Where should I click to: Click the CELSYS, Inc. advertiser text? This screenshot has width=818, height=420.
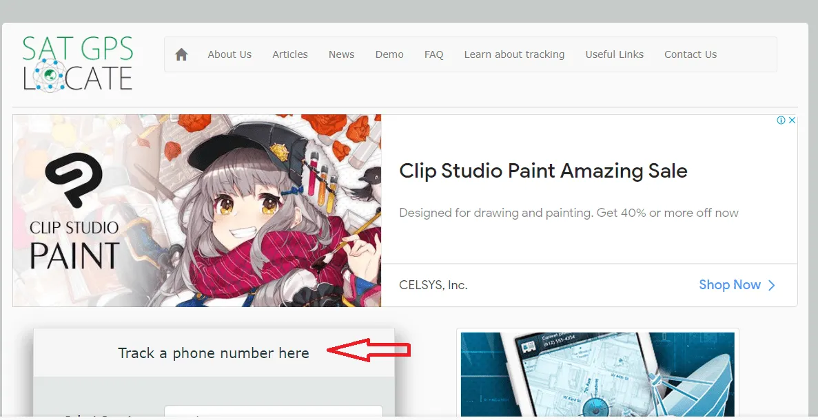click(433, 285)
